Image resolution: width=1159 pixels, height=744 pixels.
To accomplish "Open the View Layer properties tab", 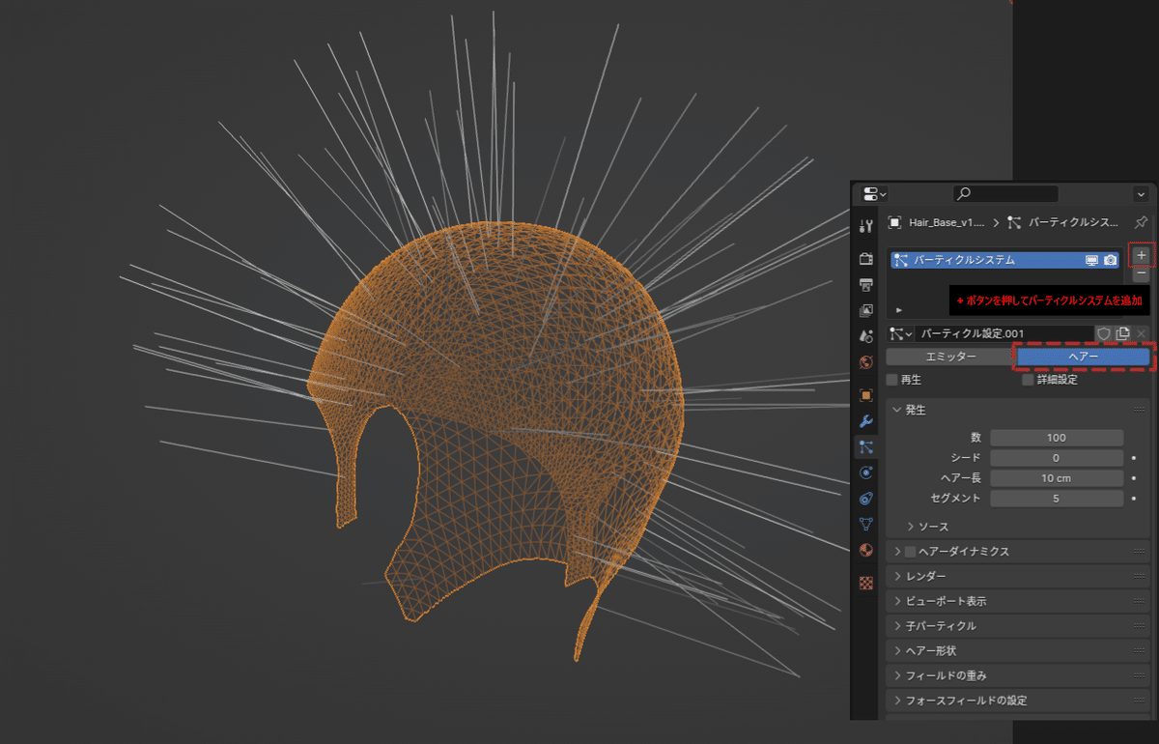I will [865, 310].
